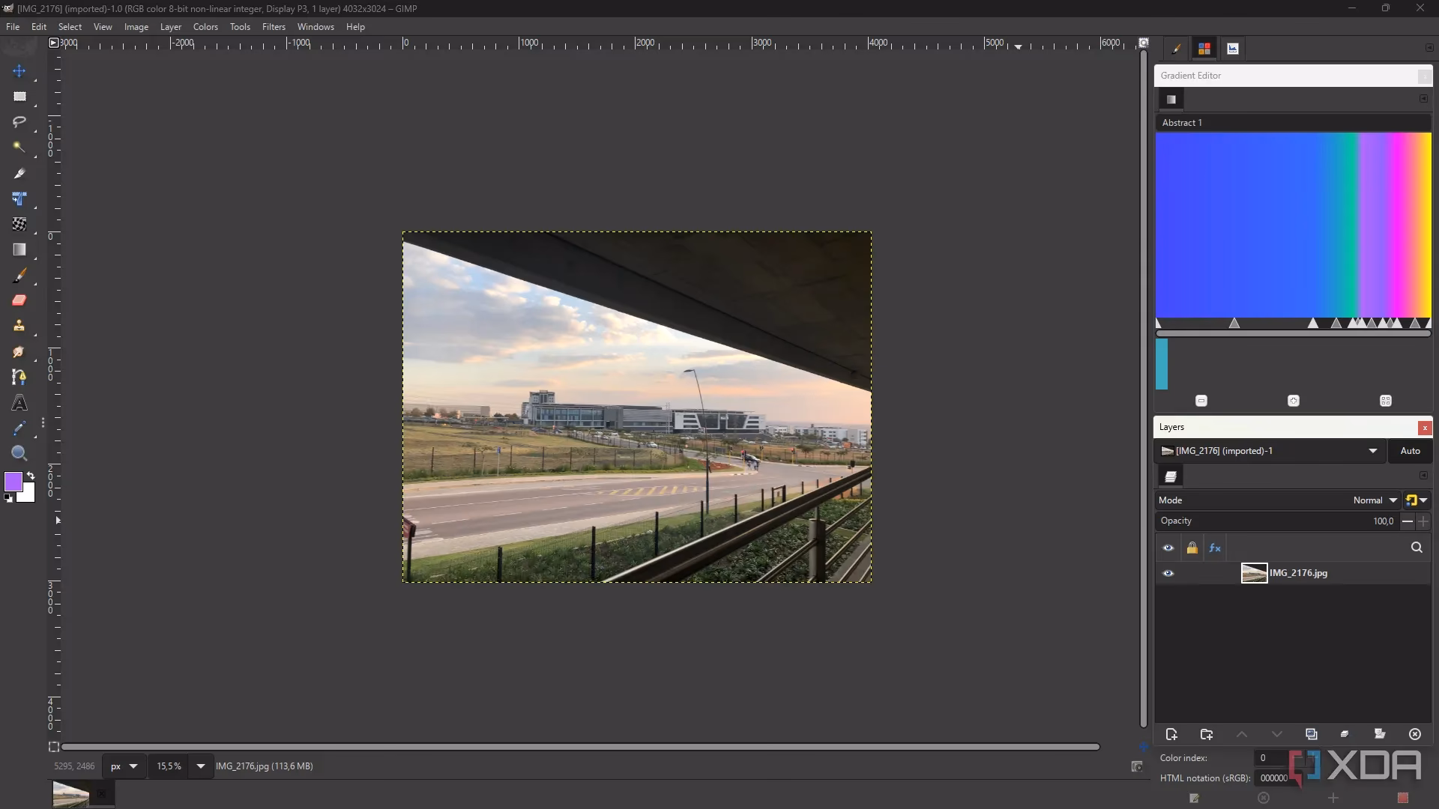1439x809 pixels.
Task: Select the Eraser tool
Action: (19, 300)
